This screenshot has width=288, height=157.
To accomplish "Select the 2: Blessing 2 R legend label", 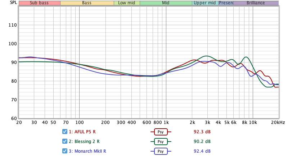I will (84, 142).
